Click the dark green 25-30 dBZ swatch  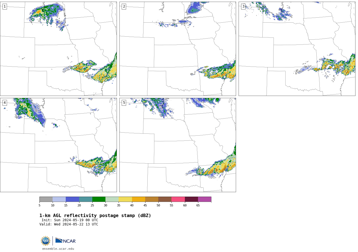point(99,199)
